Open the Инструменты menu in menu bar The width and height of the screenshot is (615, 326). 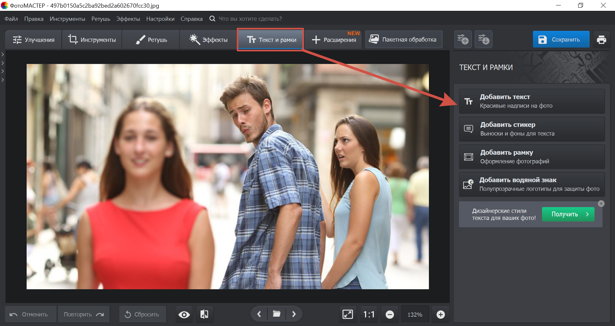click(67, 19)
